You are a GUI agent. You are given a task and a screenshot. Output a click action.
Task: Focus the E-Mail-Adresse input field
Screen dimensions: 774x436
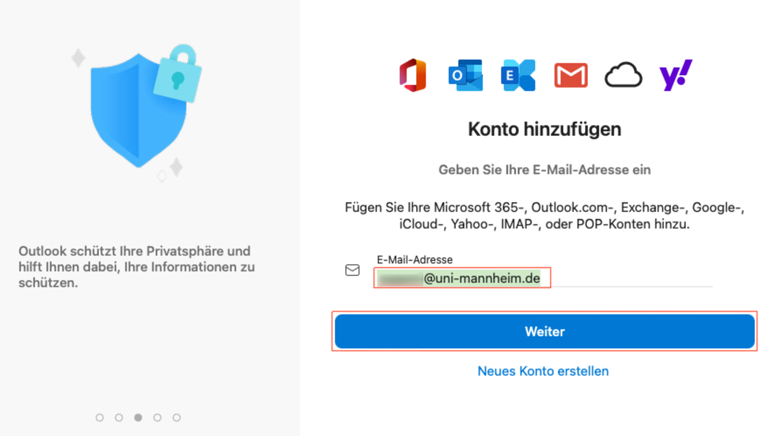coord(543,278)
